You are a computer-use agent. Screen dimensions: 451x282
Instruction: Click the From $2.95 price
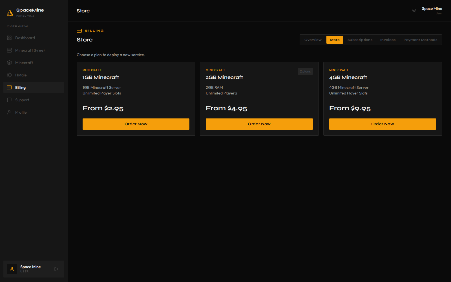[x=103, y=108]
